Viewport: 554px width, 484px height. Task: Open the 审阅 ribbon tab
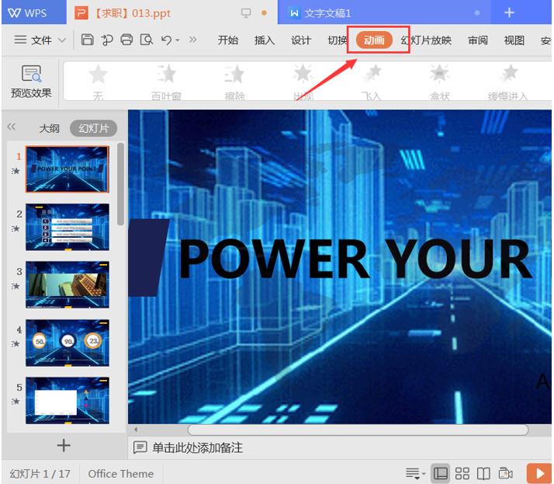[478, 40]
